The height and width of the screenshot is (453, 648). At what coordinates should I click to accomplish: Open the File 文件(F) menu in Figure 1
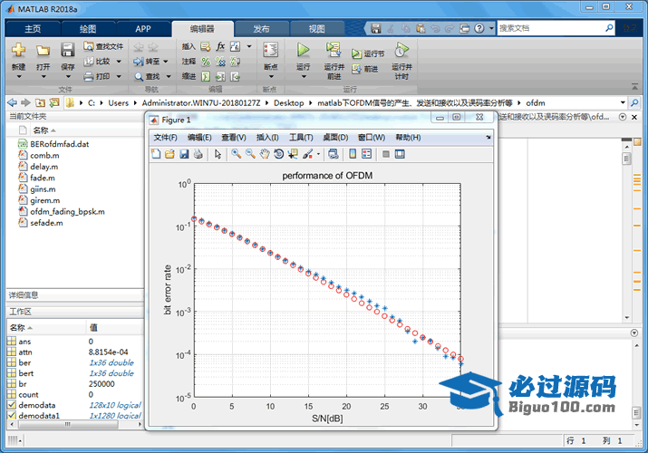coord(165,138)
